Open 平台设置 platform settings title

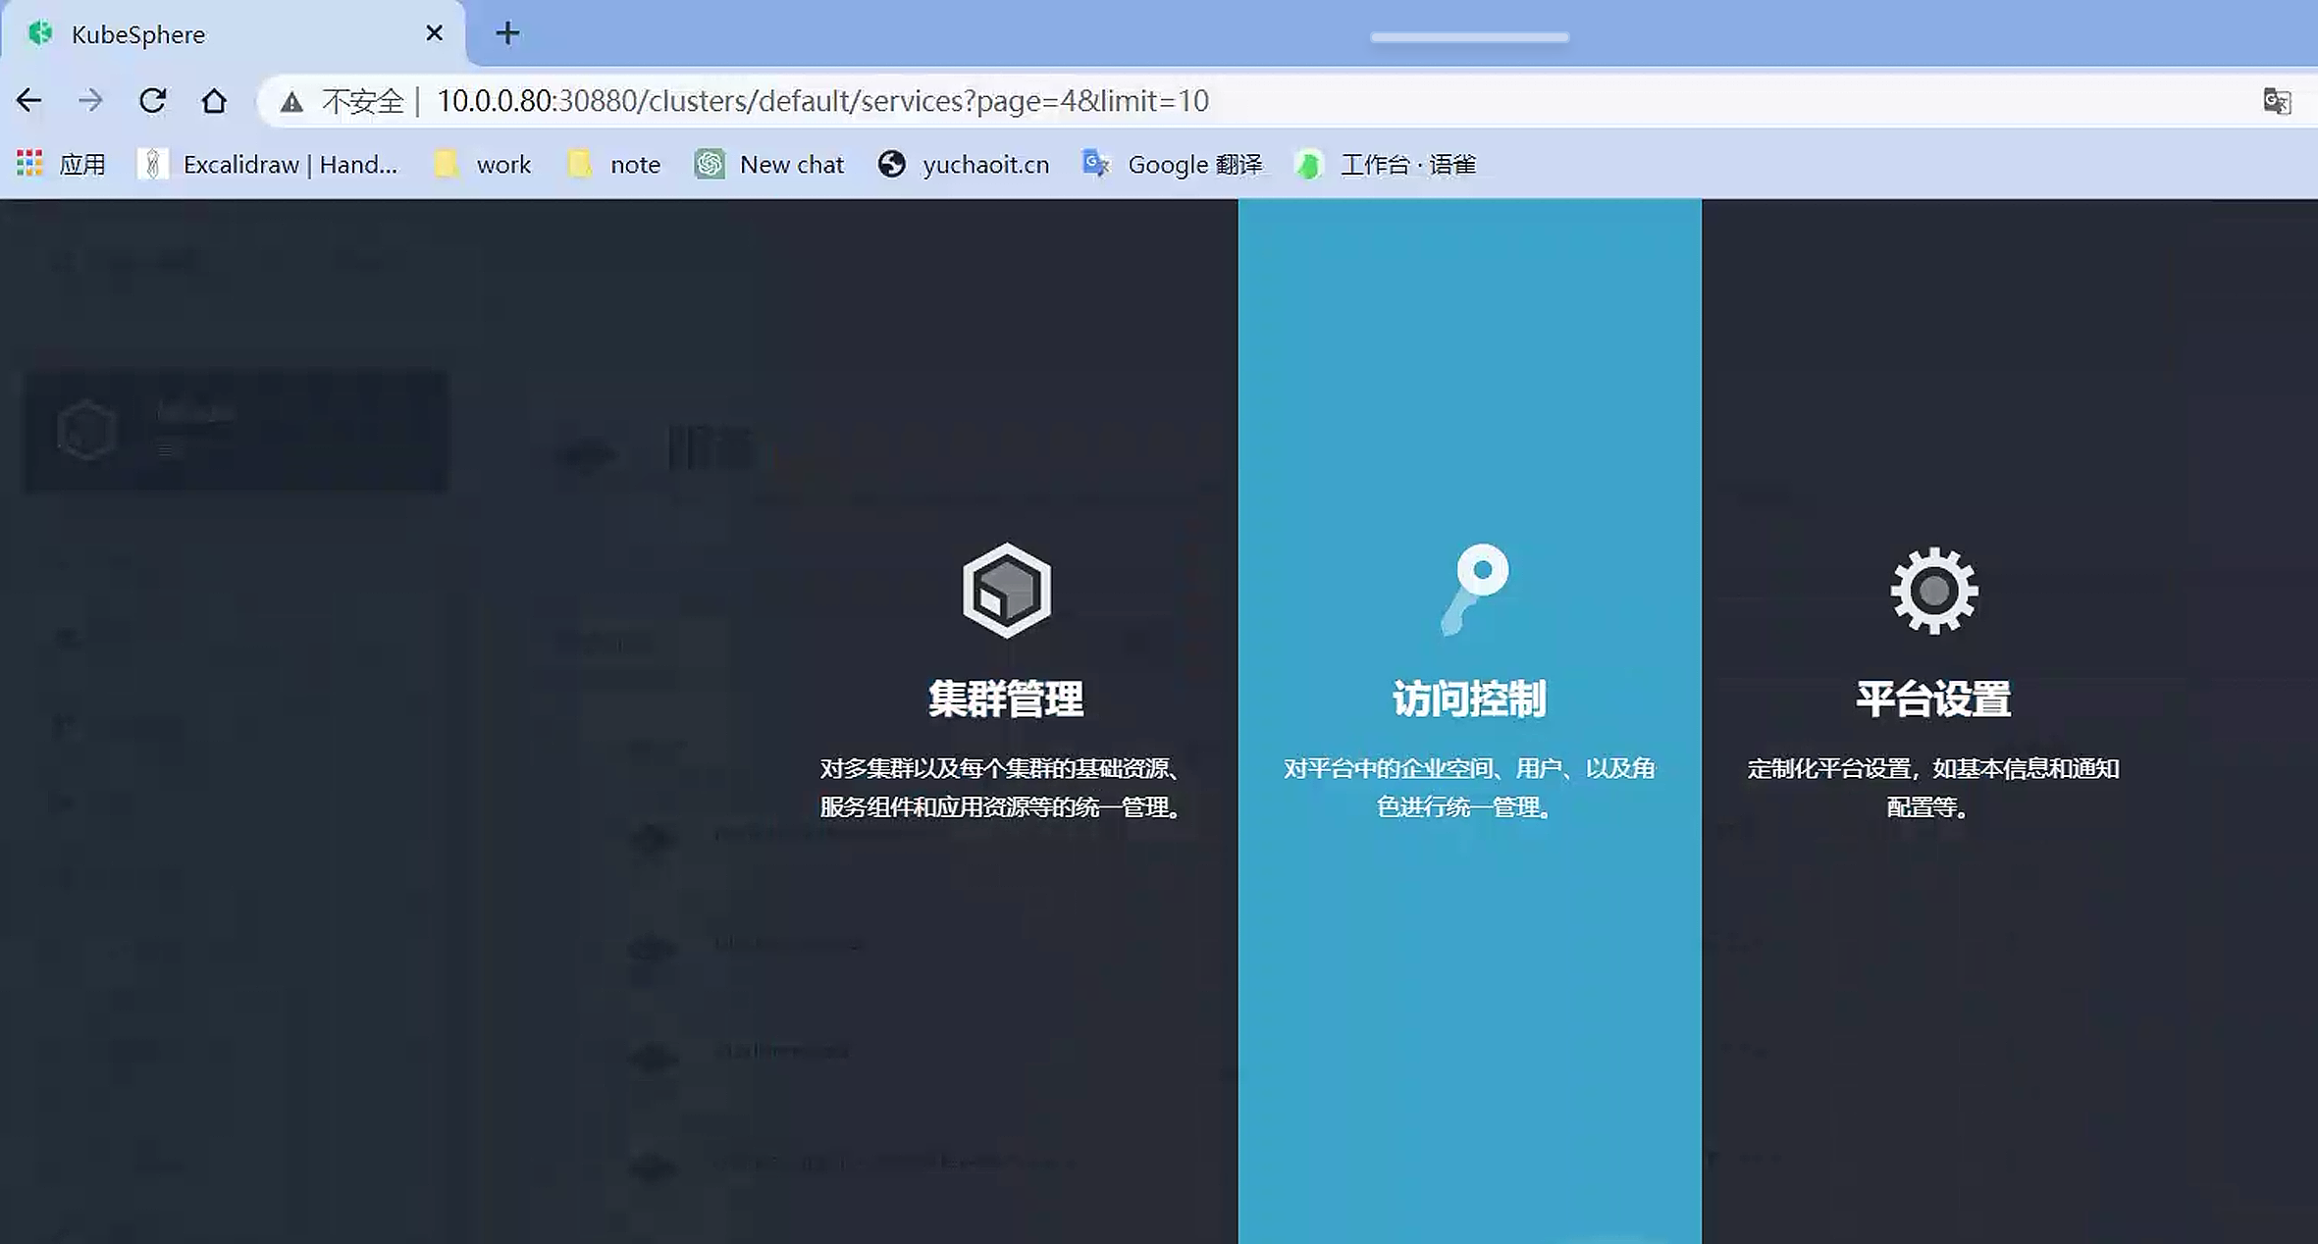point(1933,700)
